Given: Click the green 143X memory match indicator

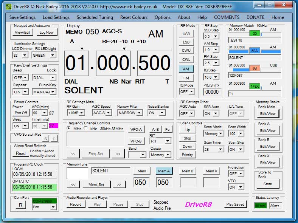Looking at the screenshot, I should click(x=255, y=87).
